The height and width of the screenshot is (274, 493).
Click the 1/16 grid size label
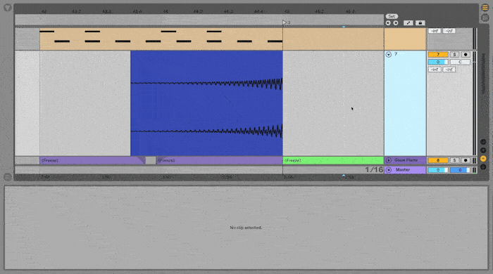[x=374, y=169]
